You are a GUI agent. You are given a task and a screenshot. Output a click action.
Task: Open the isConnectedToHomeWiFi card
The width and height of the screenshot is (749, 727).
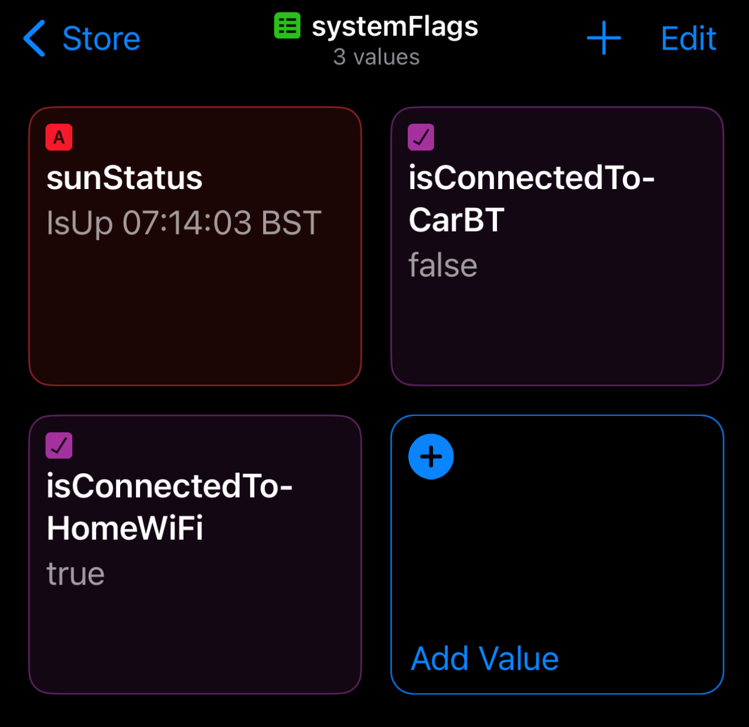point(195,636)
